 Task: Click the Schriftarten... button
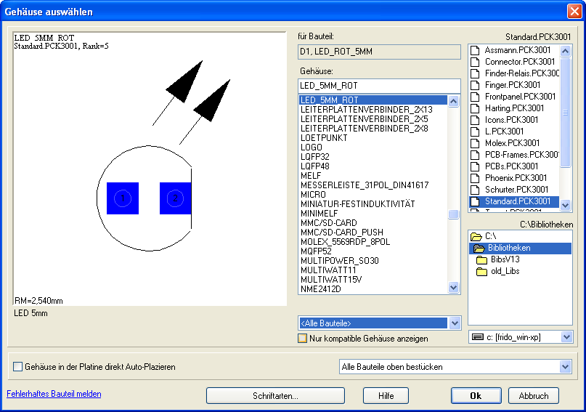click(277, 396)
